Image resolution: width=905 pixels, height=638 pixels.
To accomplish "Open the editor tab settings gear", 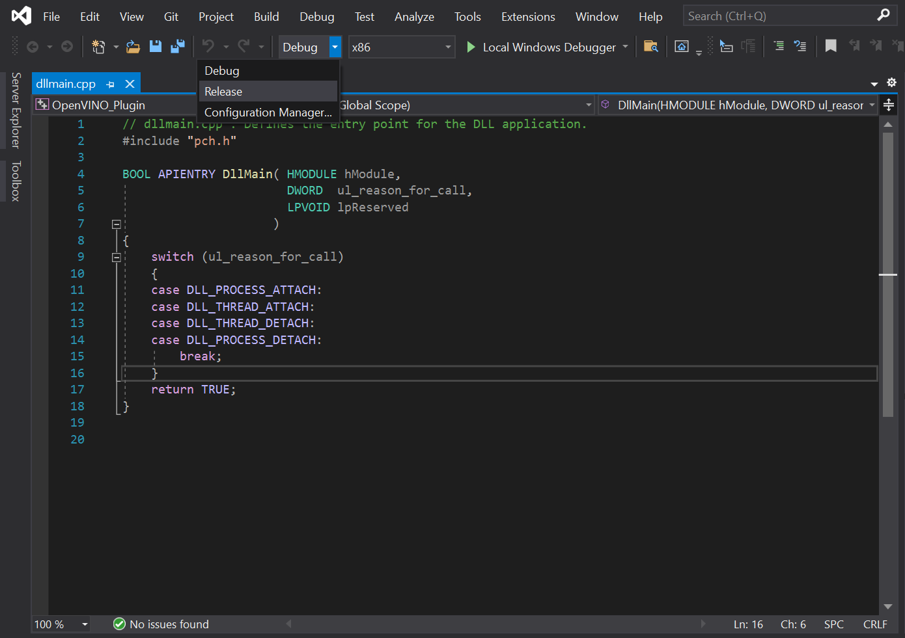I will tap(891, 83).
